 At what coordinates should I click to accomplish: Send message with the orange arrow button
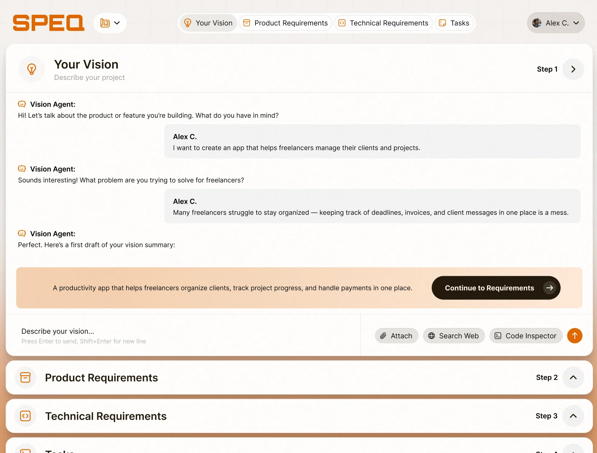(x=574, y=336)
